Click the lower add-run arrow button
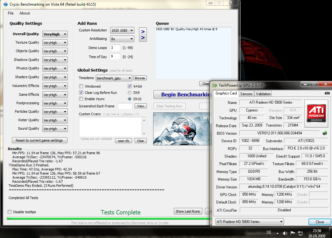The width and height of the screenshot is (332, 238). 143,38
